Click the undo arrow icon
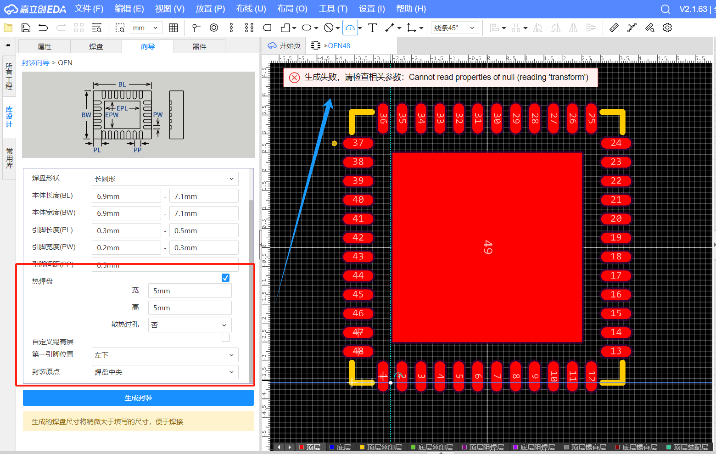Screen dimensions: 716x454 (43, 28)
